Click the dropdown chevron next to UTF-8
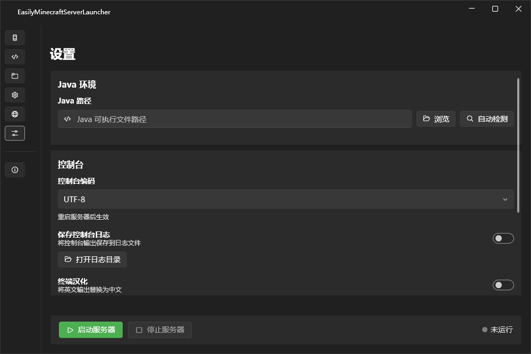This screenshot has height=354, width=531. 506,199
